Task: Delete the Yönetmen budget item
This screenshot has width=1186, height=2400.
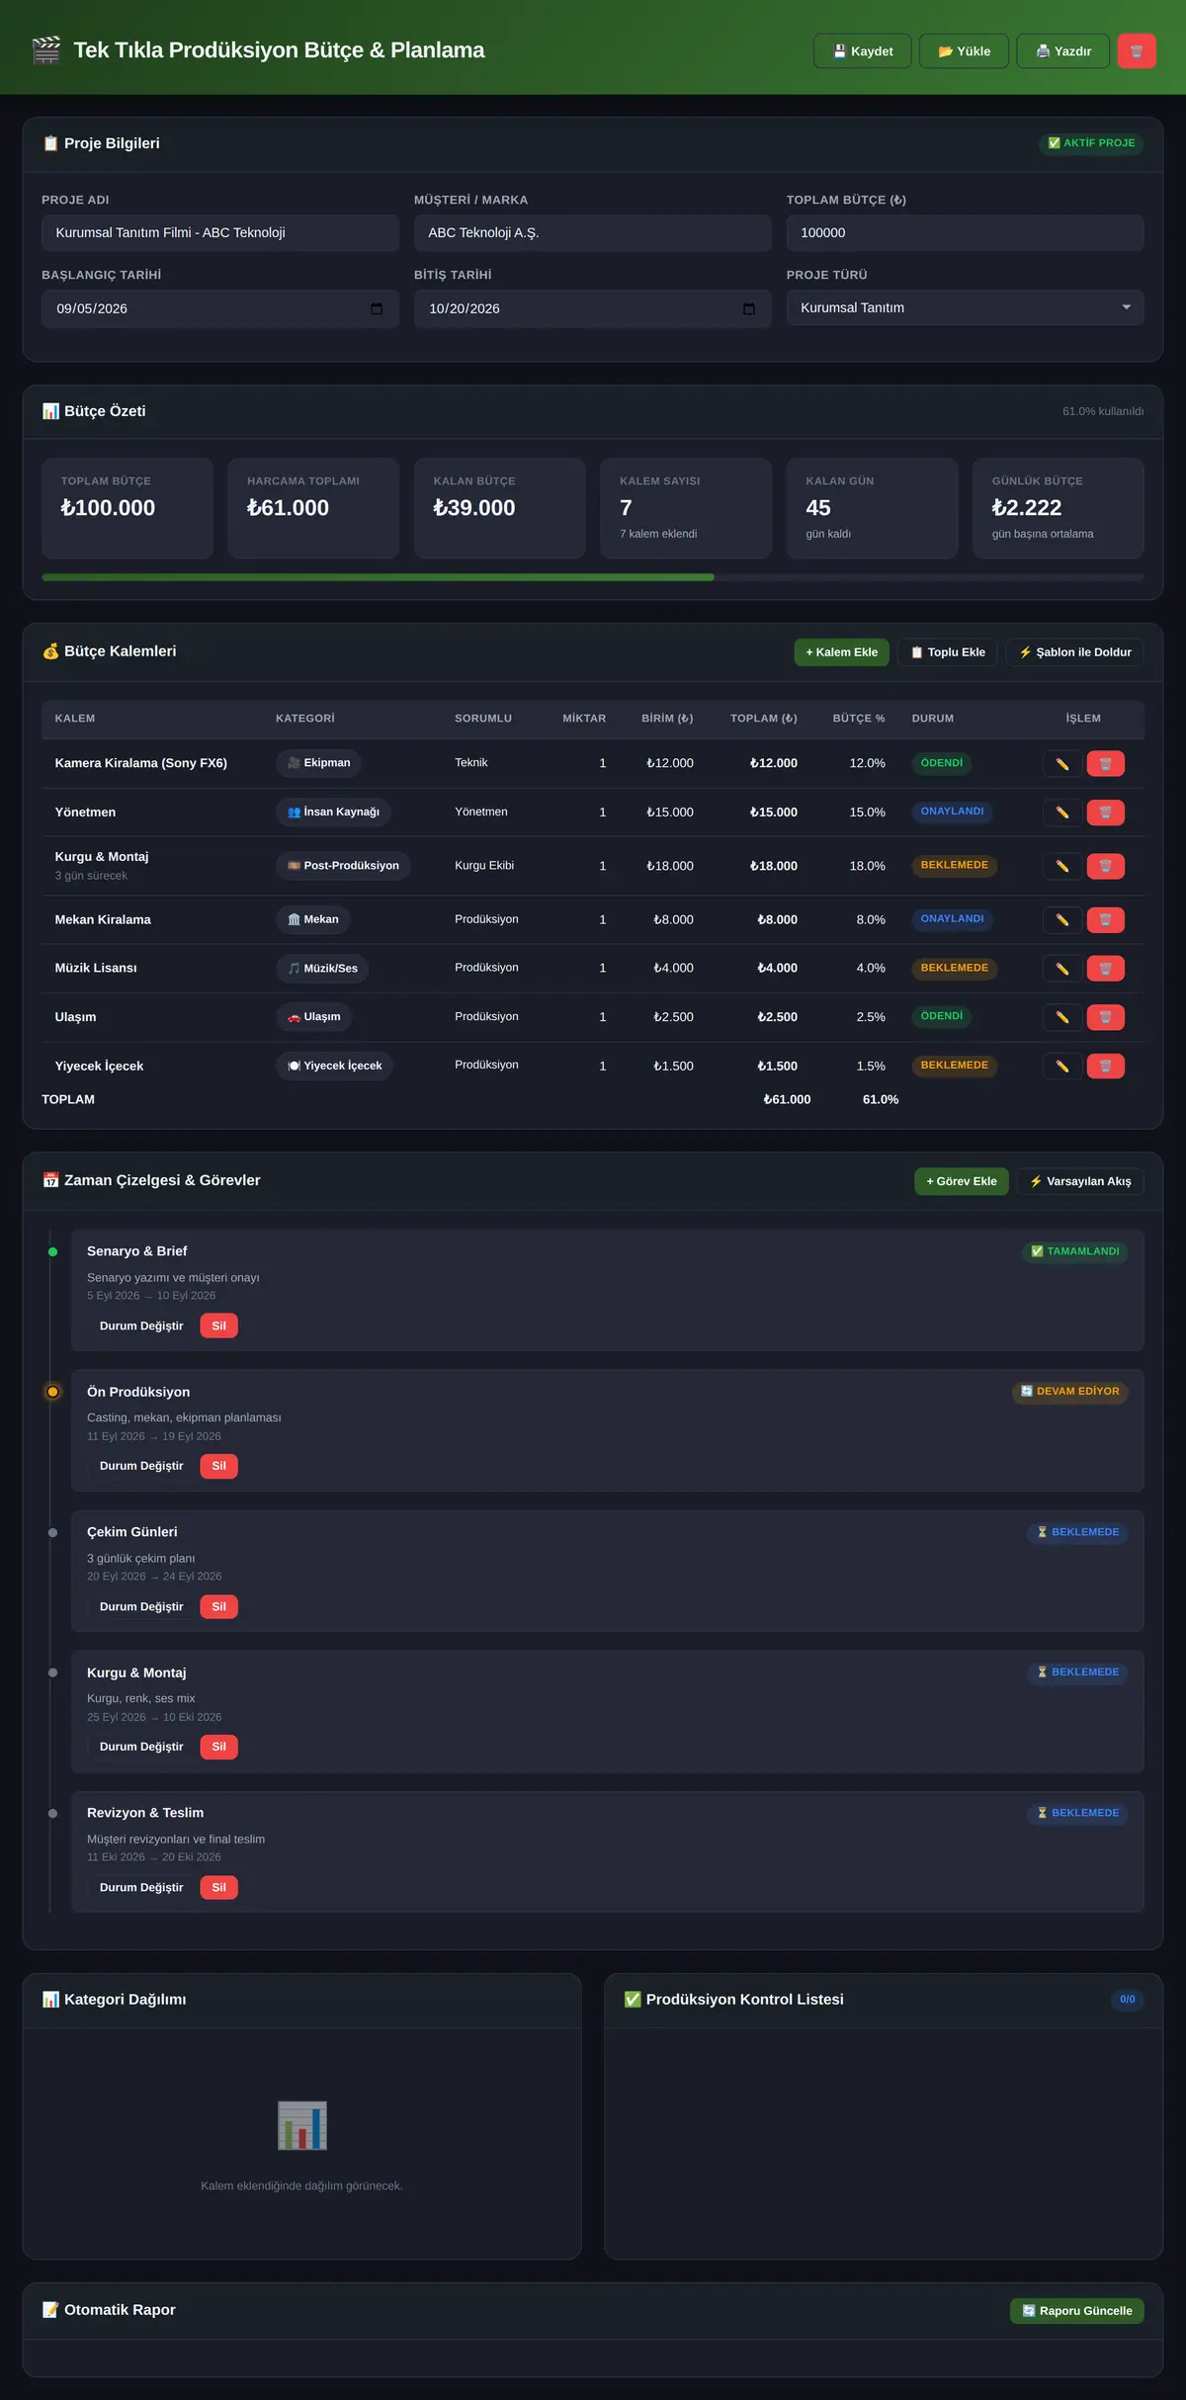Action: click(x=1106, y=813)
